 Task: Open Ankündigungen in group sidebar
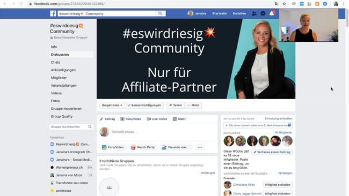[63, 70]
